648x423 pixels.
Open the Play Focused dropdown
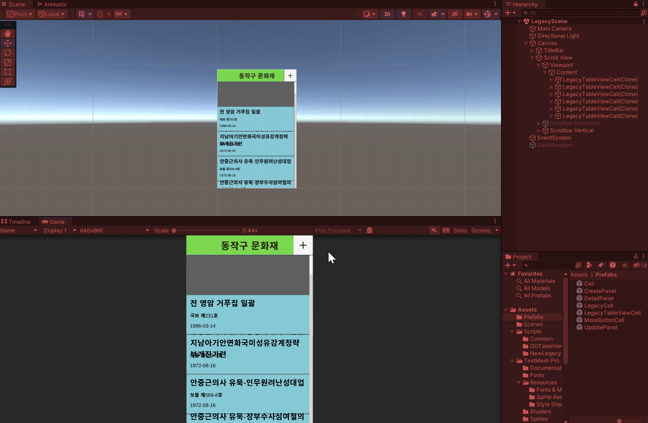tap(338, 231)
